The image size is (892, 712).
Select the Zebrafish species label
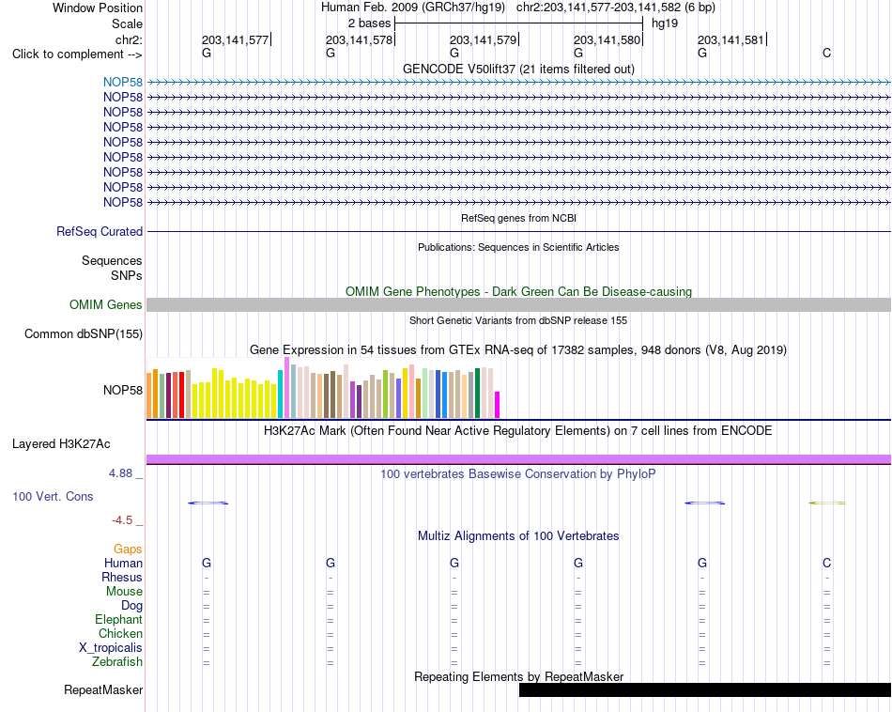(x=117, y=661)
